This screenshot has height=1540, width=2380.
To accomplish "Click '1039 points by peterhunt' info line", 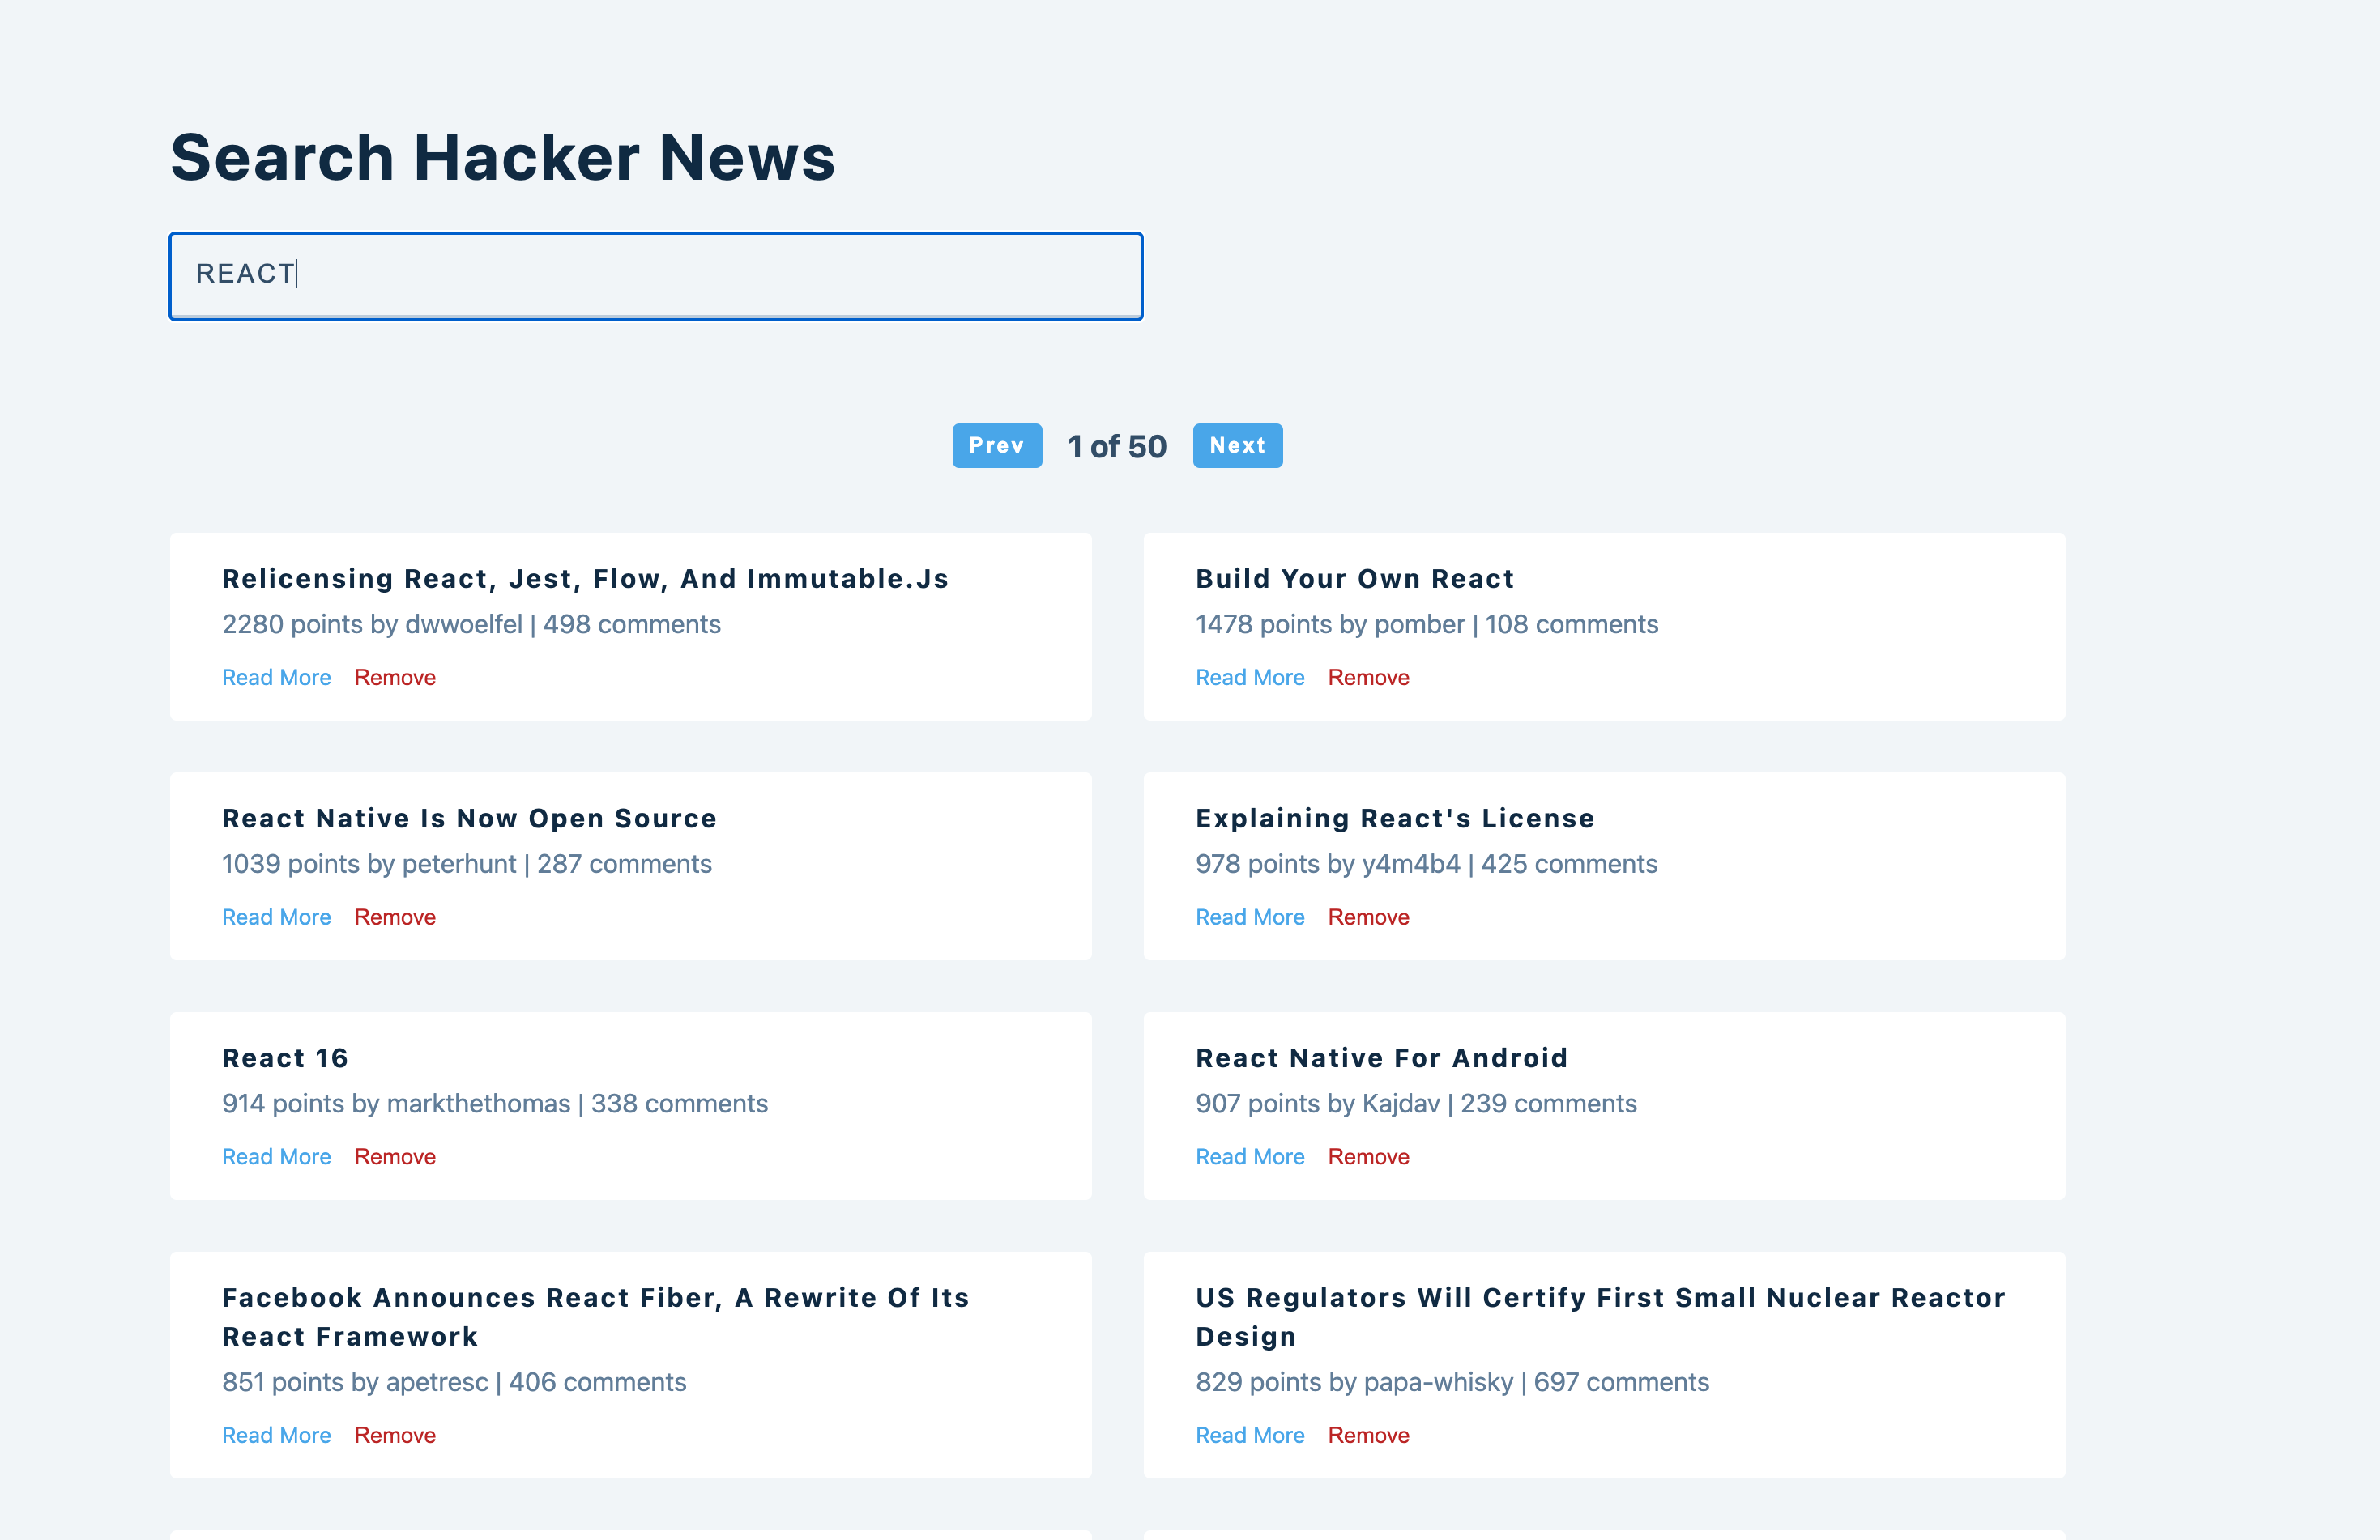I will 467,865.
